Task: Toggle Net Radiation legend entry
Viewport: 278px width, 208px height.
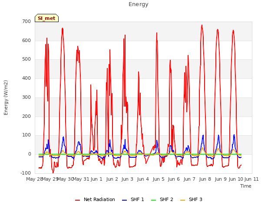Action: click(x=95, y=199)
